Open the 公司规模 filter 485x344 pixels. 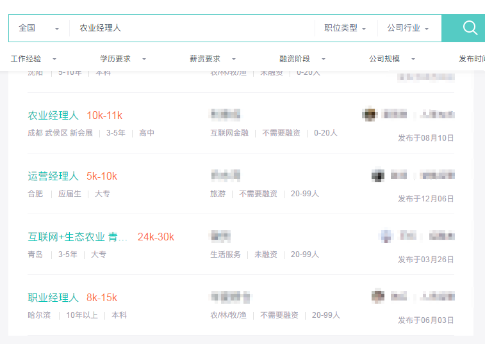coord(392,59)
